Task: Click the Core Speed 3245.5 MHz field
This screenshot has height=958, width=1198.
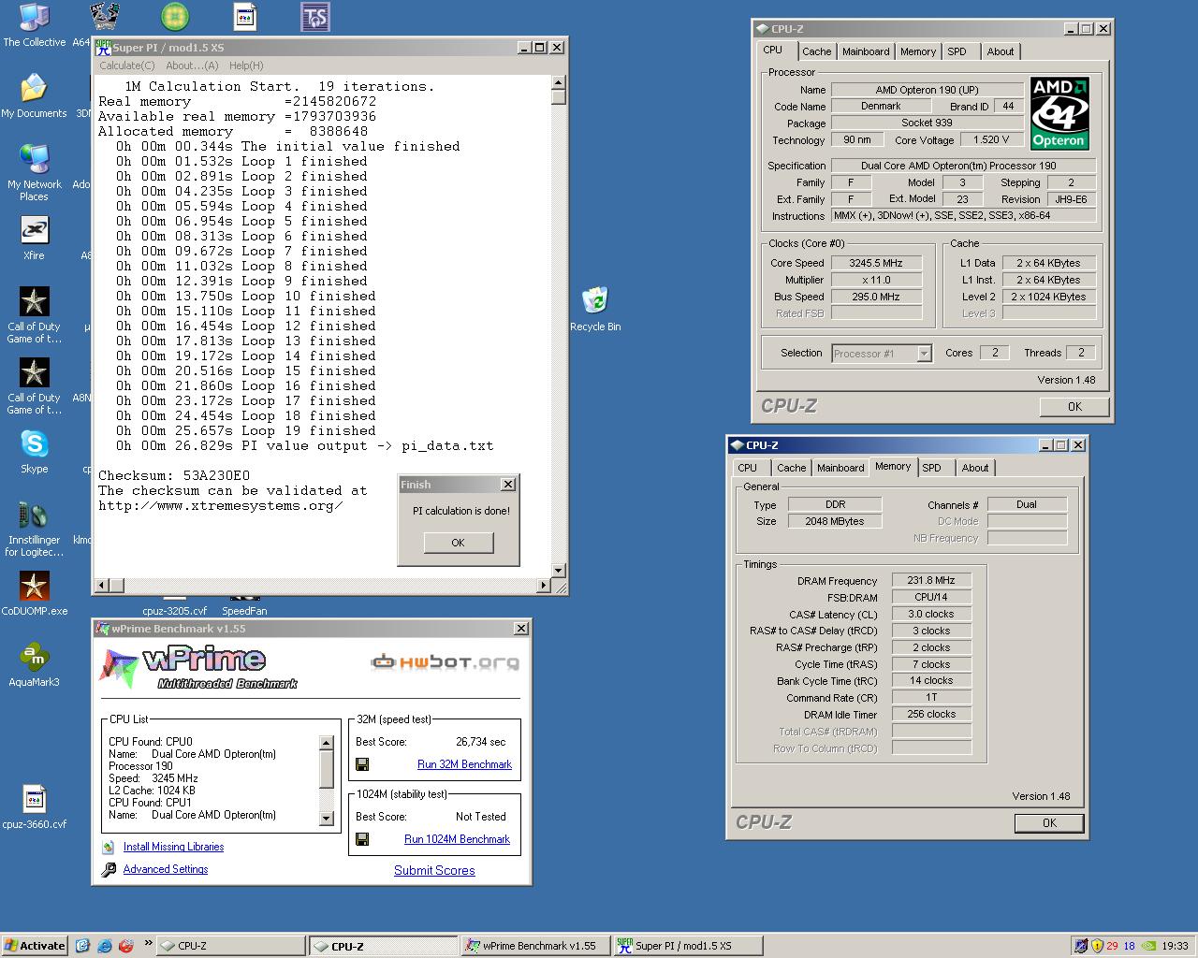Action: point(876,263)
